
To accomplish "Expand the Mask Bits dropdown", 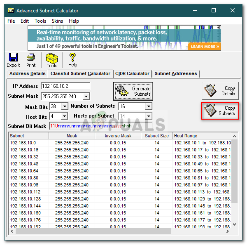I will pyautogui.click(x=65, y=106).
